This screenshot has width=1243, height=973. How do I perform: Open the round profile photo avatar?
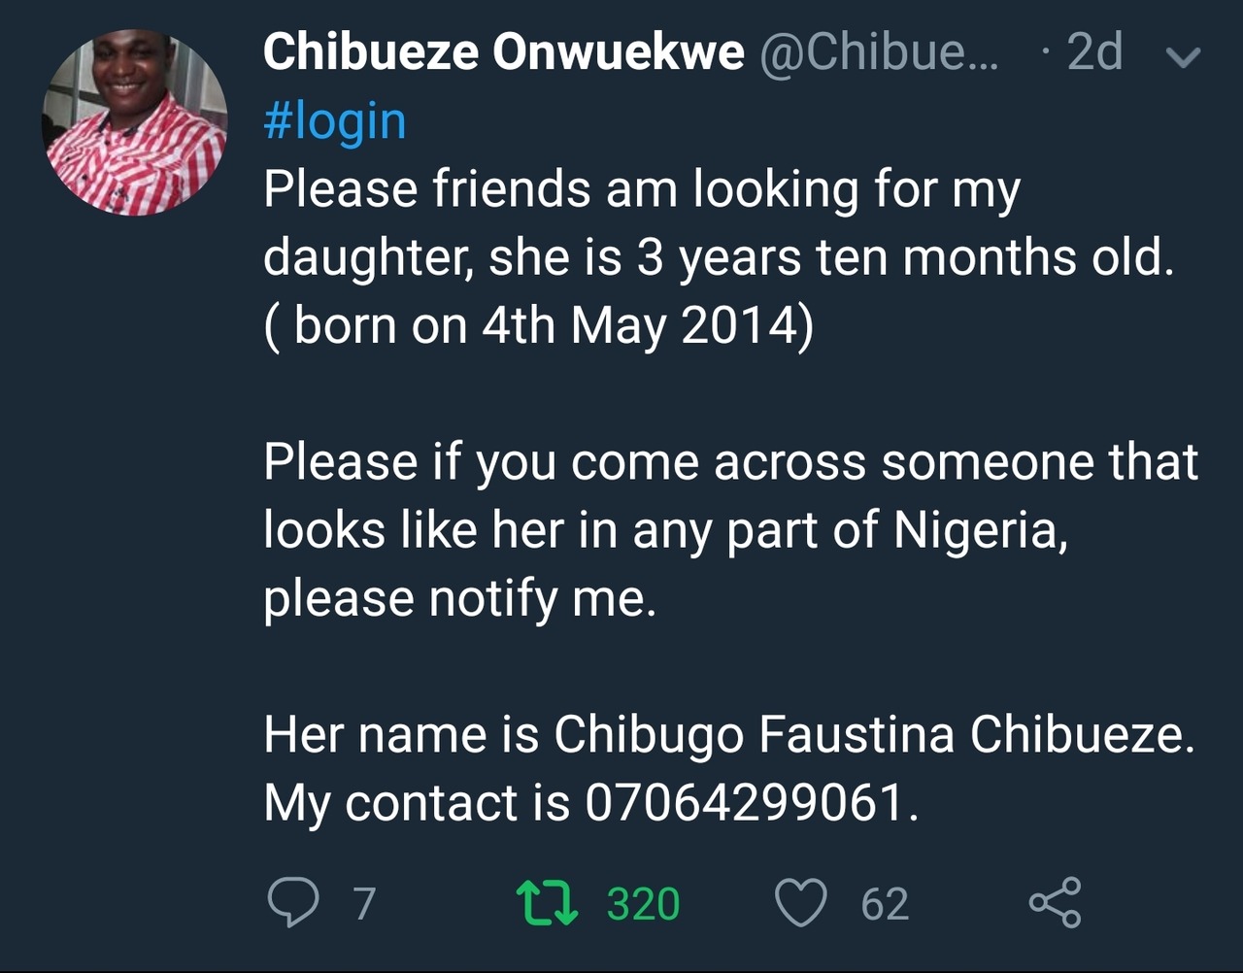134,121
